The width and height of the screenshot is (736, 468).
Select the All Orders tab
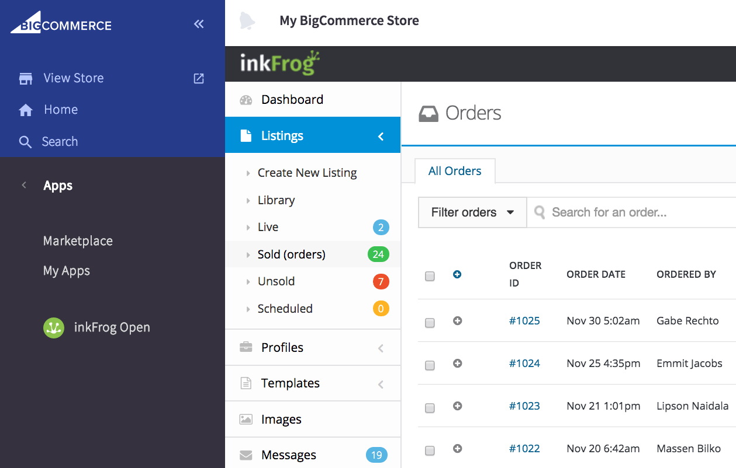455,171
